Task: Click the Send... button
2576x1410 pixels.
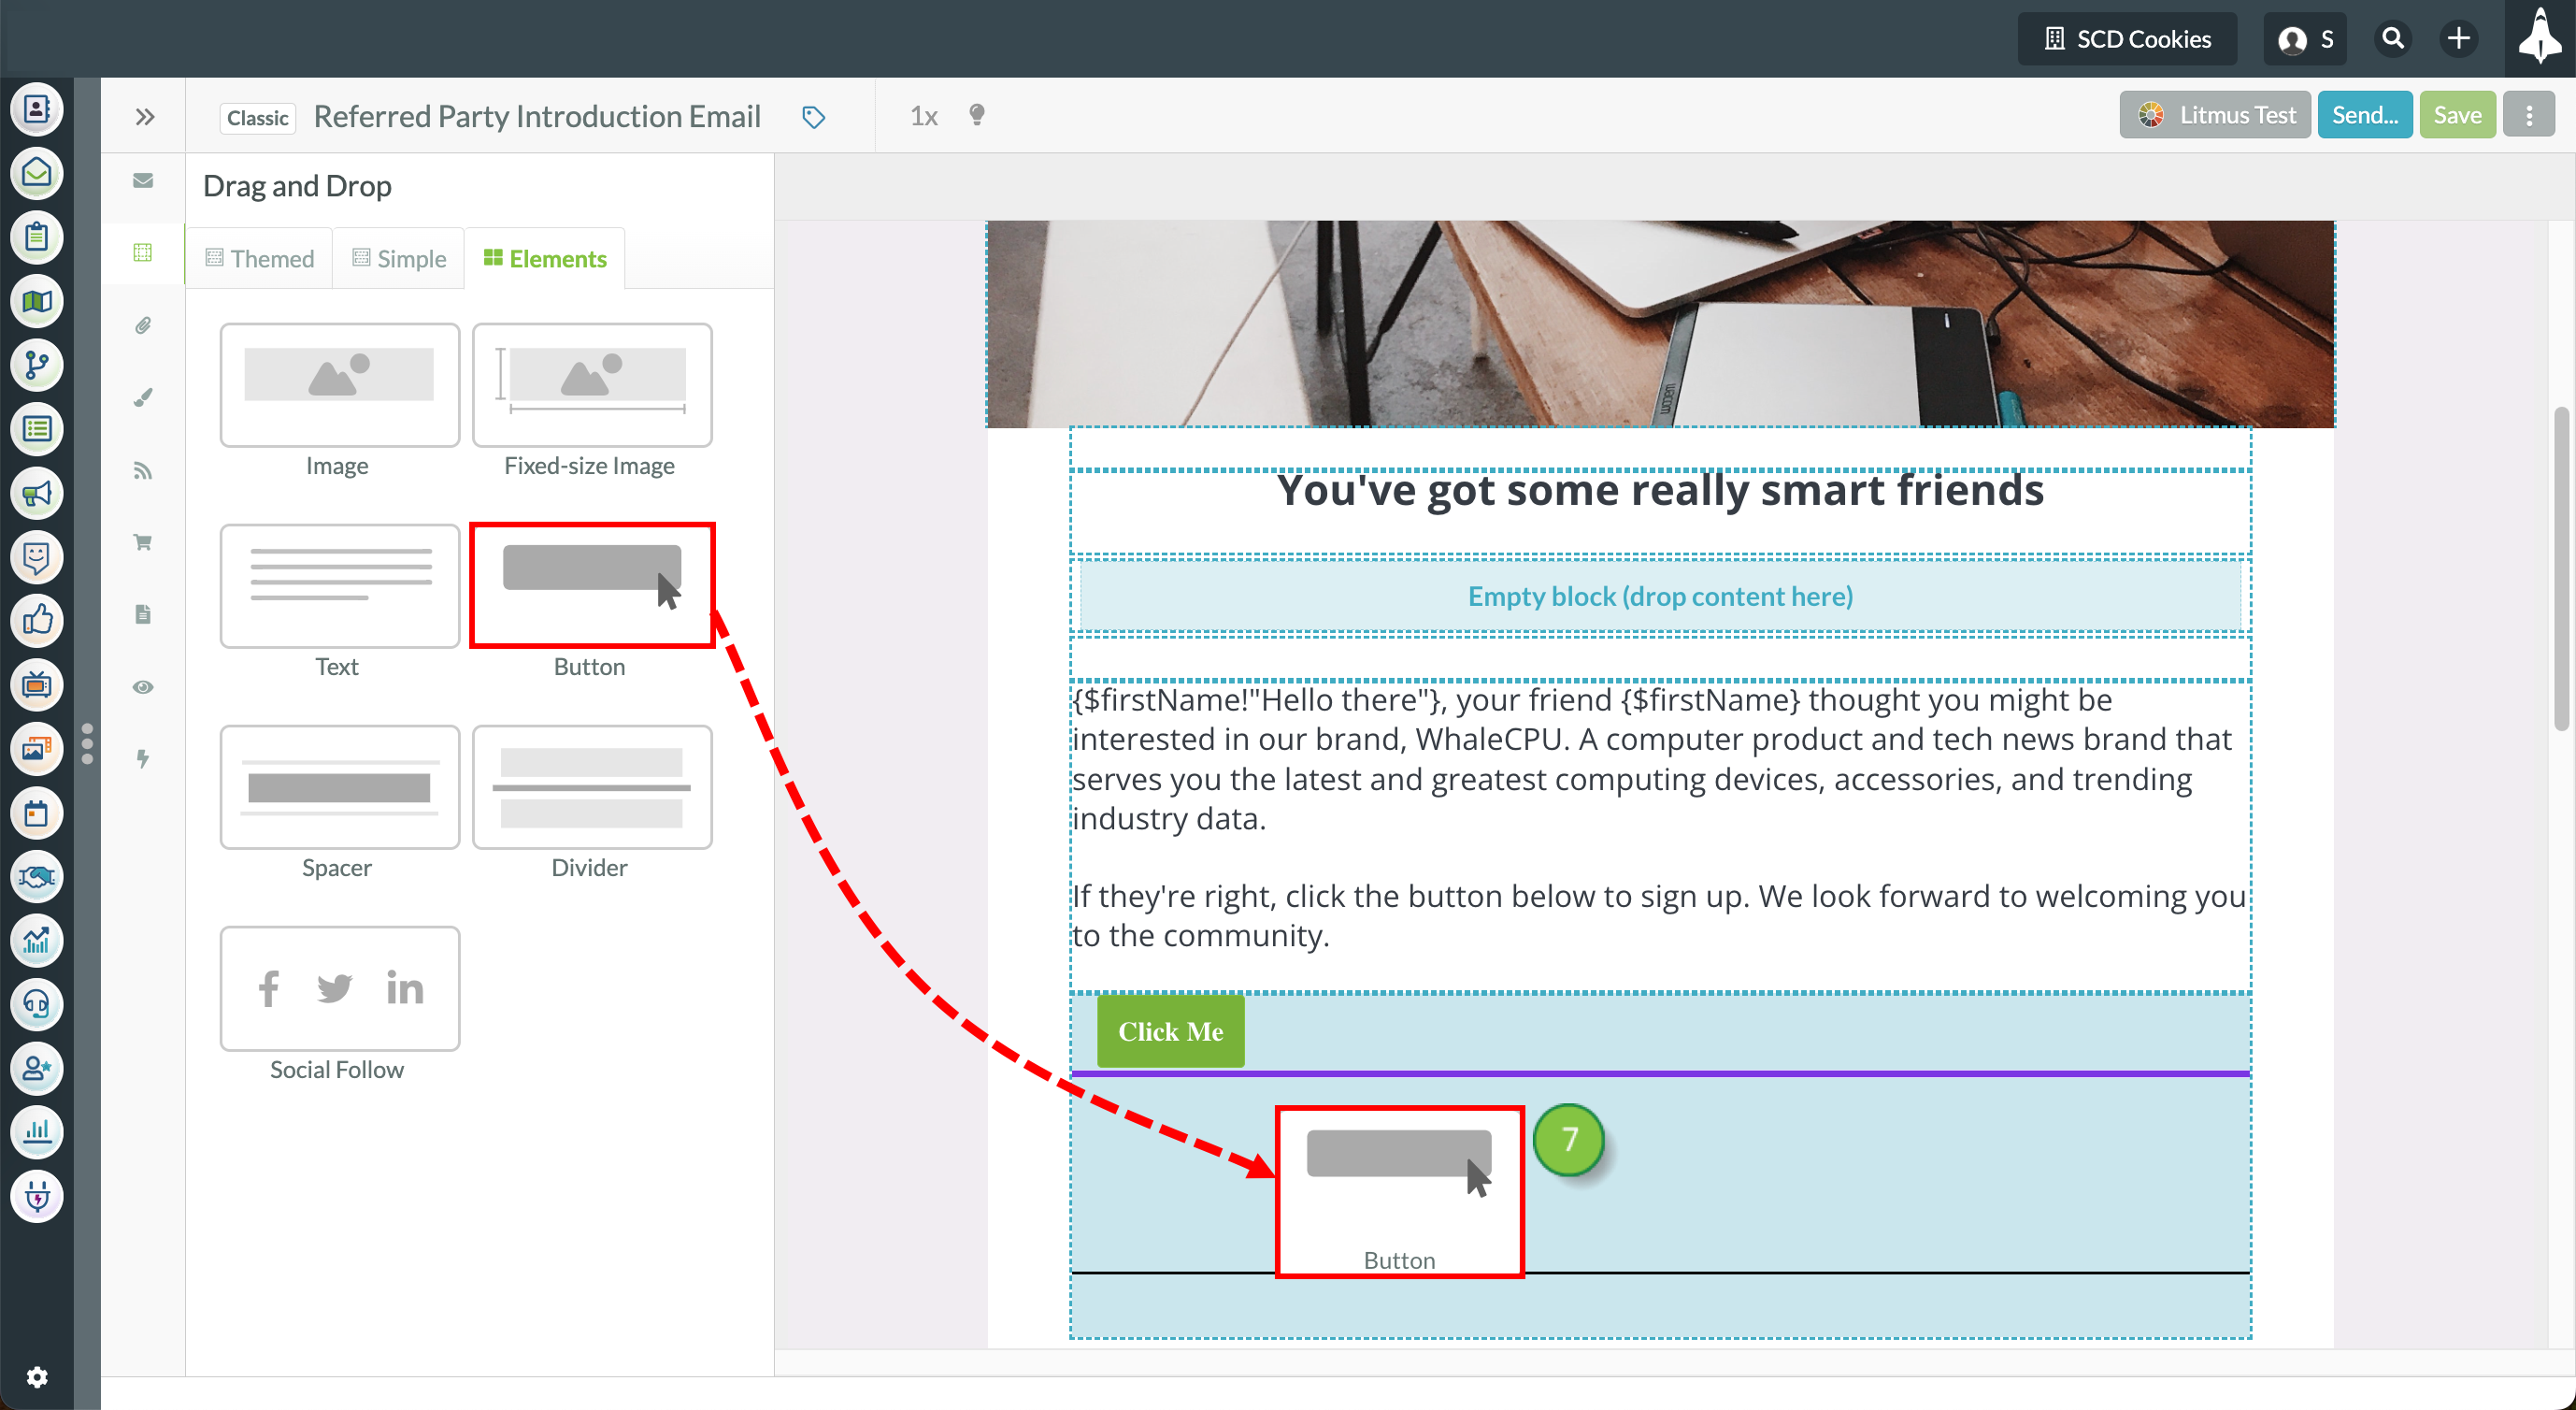Action: tap(2365, 115)
